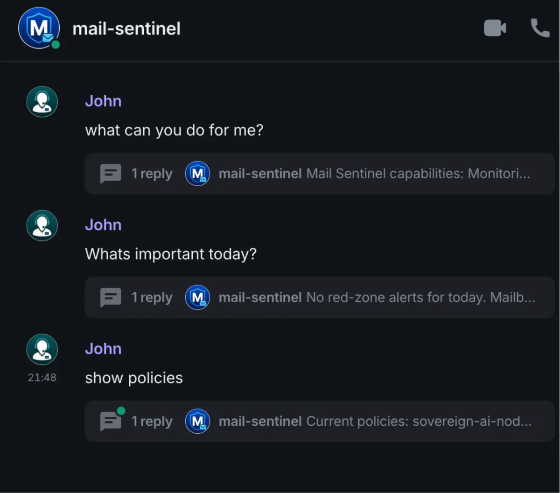560x493 pixels.
Task: Click the mail-sentinel header avatar
Action: coord(39,28)
